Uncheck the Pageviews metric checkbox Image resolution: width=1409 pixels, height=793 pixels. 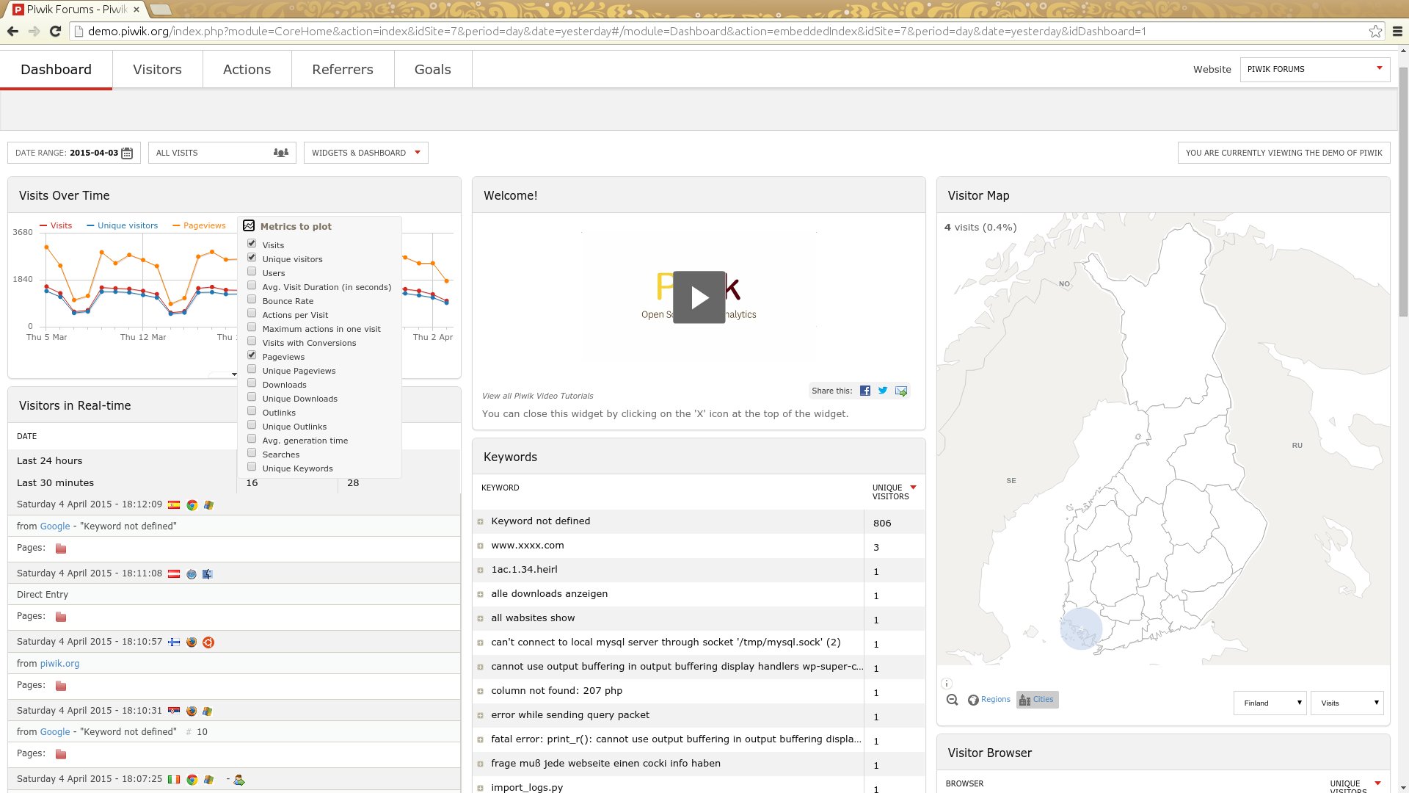[x=252, y=355]
